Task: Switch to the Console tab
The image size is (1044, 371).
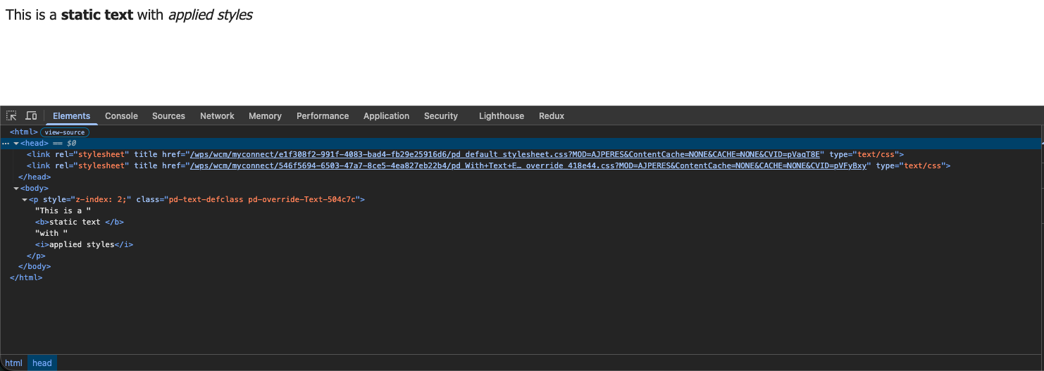Action: pos(121,115)
